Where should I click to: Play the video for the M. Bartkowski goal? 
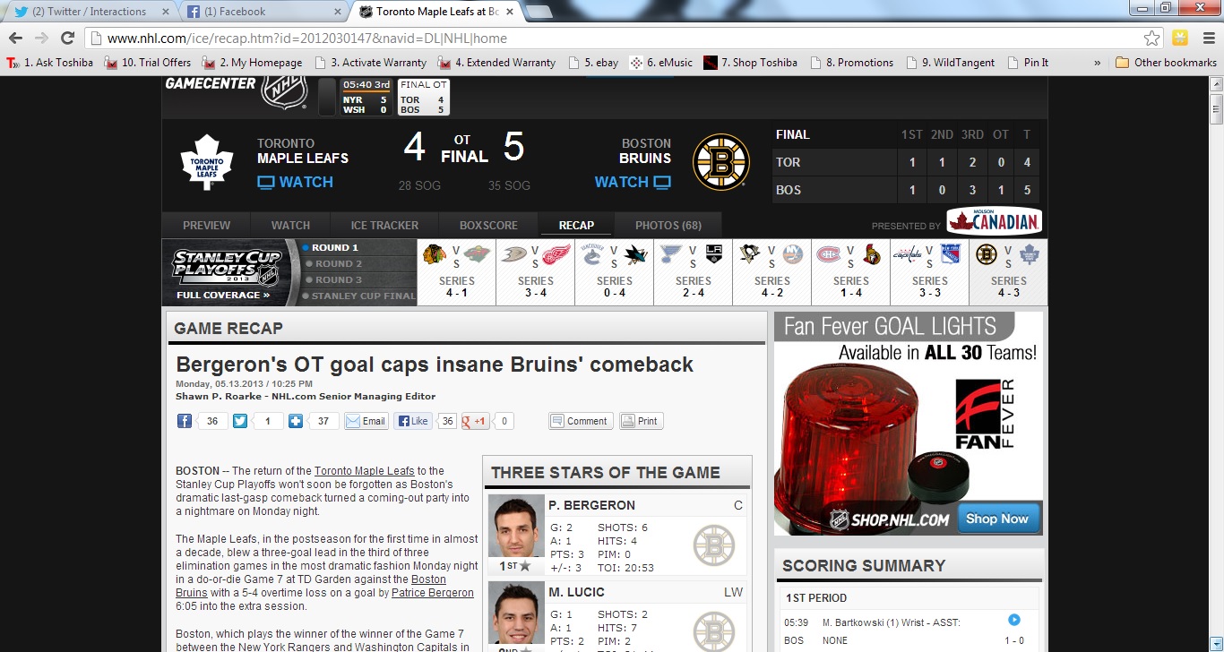click(1013, 620)
